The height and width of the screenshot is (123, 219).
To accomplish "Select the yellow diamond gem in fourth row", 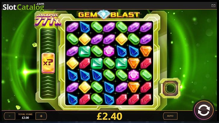I will click(72, 63).
